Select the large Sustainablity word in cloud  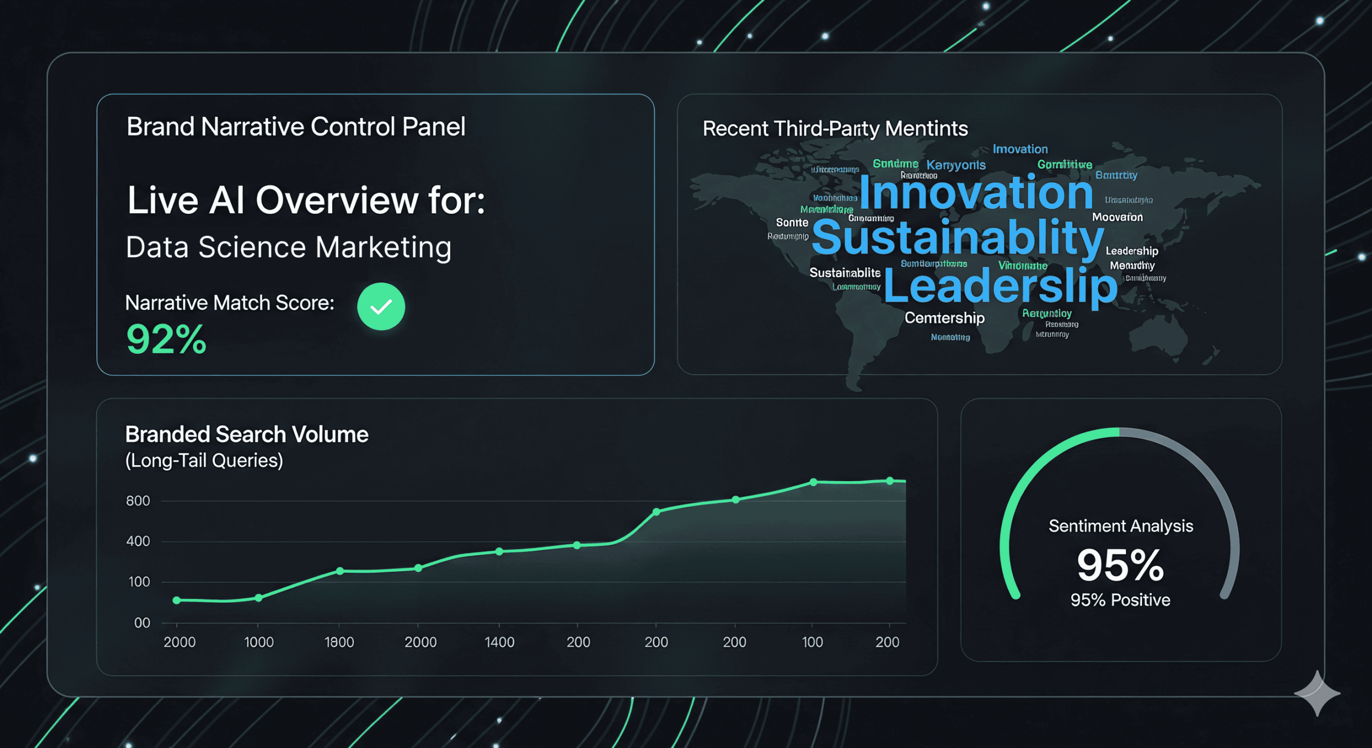[958, 237]
